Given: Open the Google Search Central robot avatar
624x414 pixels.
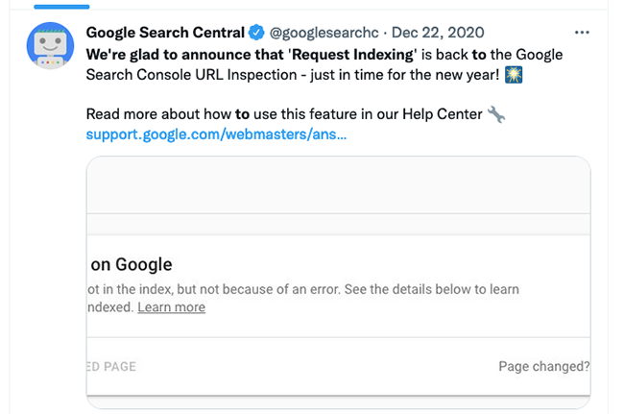Looking at the screenshot, I should 50,46.
